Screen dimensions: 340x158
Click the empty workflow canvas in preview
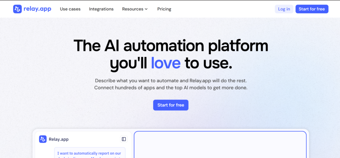pyautogui.click(x=220, y=145)
